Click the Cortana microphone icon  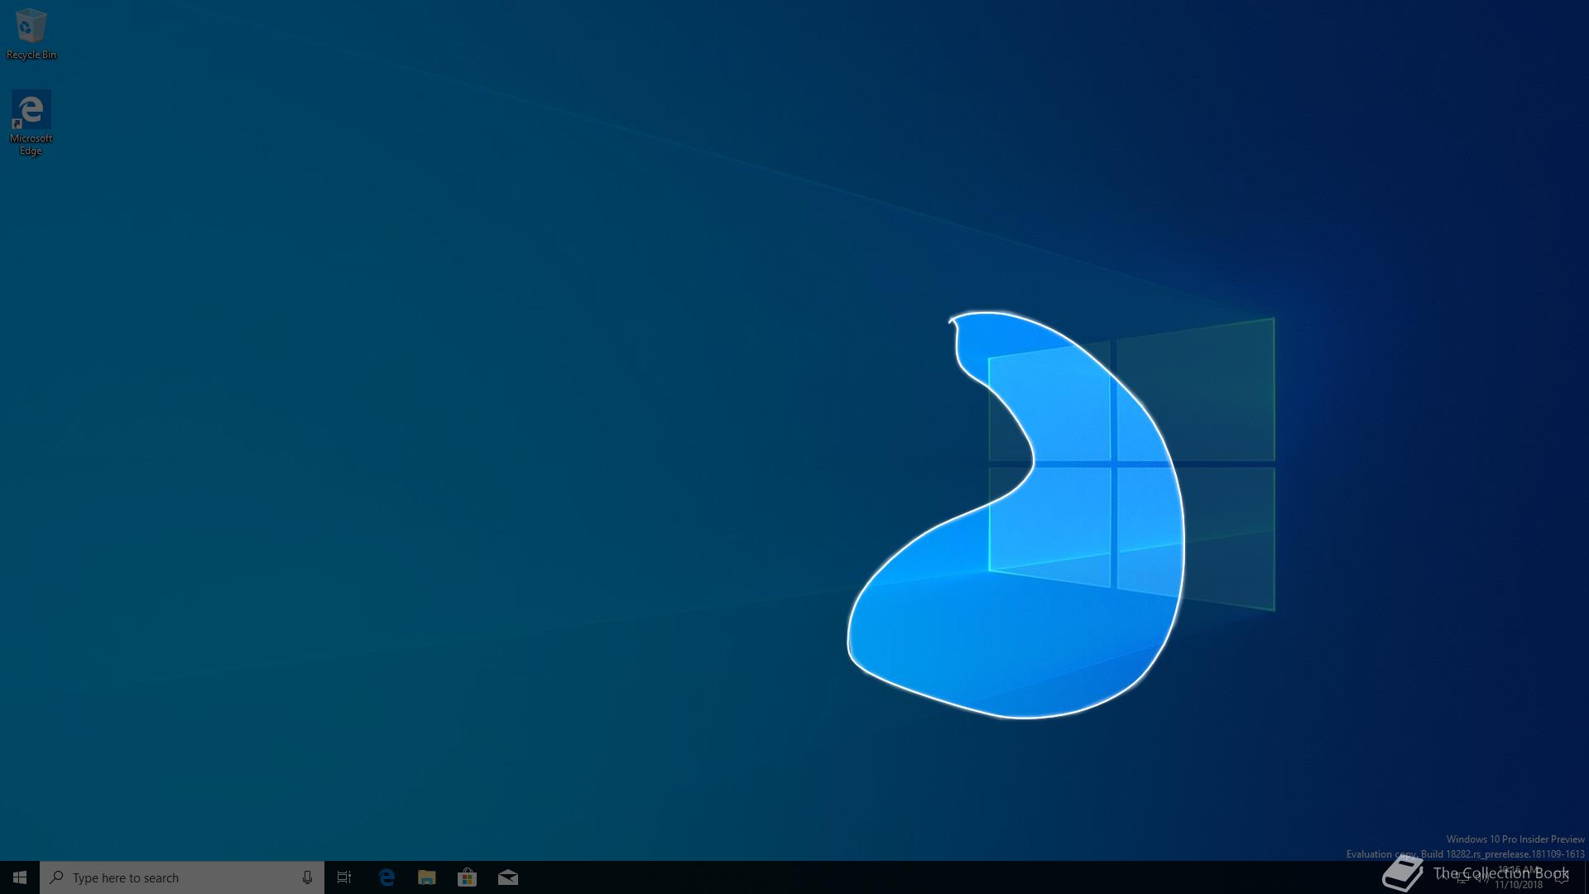pyautogui.click(x=307, y=877)
